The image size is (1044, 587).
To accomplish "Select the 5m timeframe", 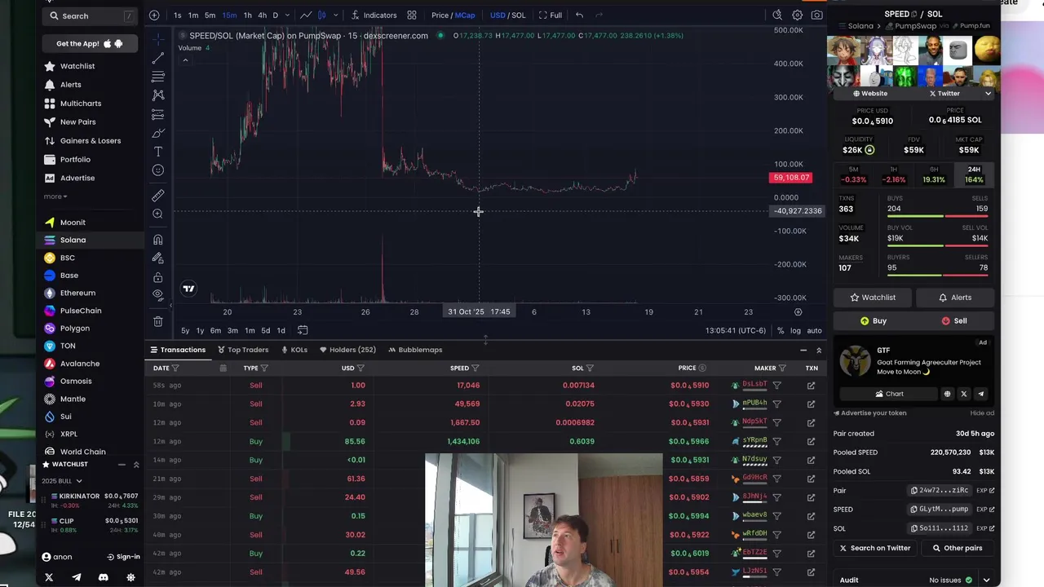I will [x=210, y=15].
